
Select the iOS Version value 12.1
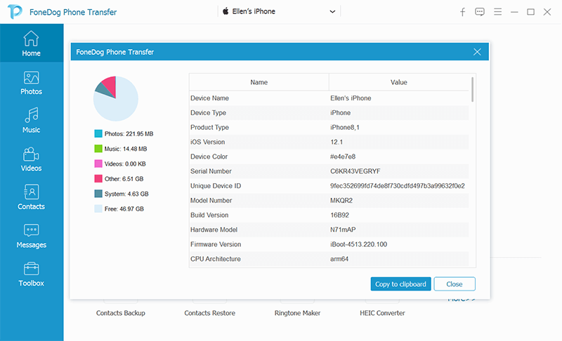(336, 142)
